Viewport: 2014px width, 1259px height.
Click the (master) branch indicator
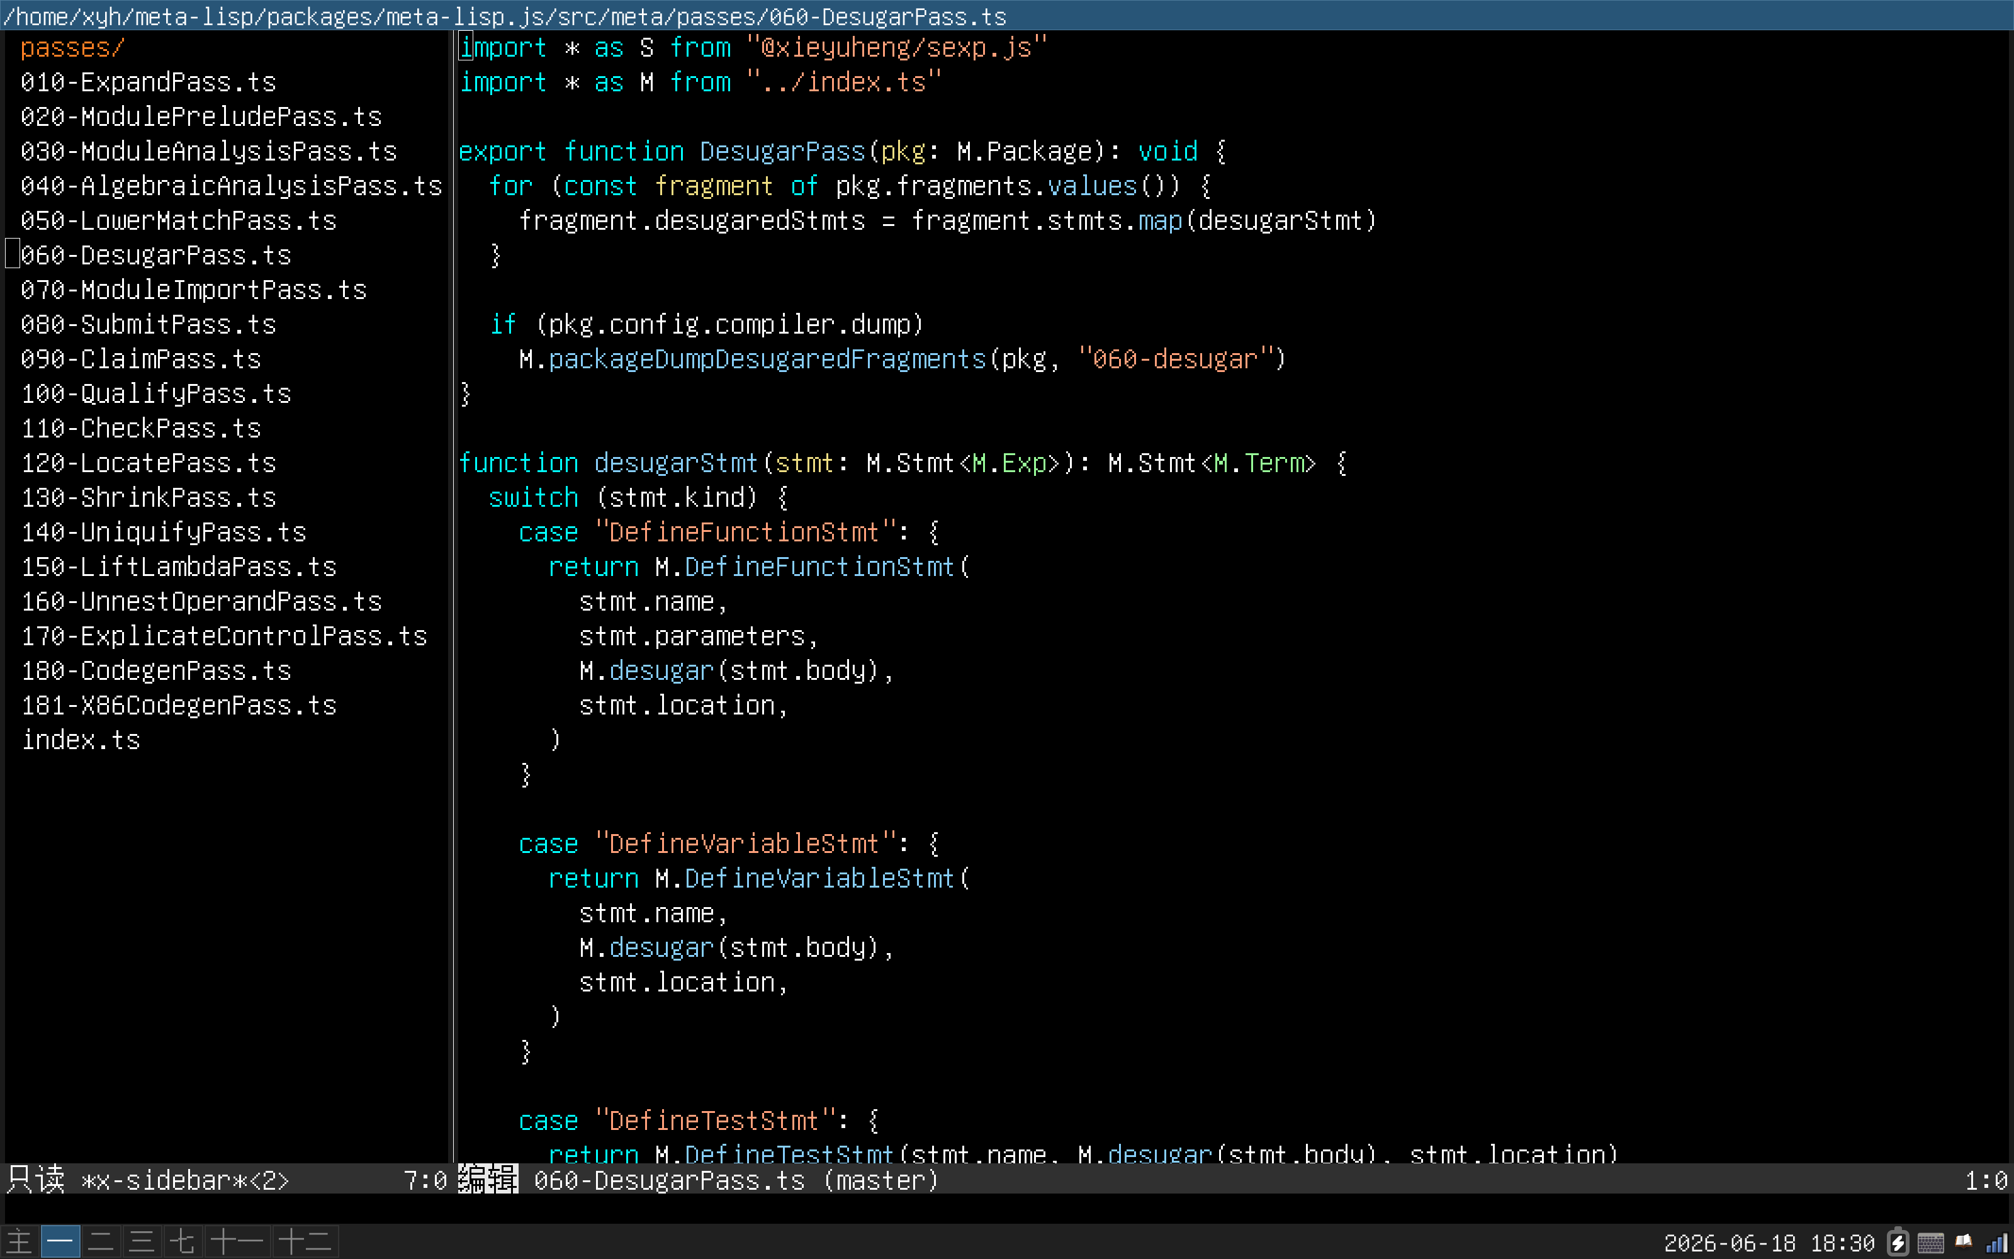coord(881,1180)
